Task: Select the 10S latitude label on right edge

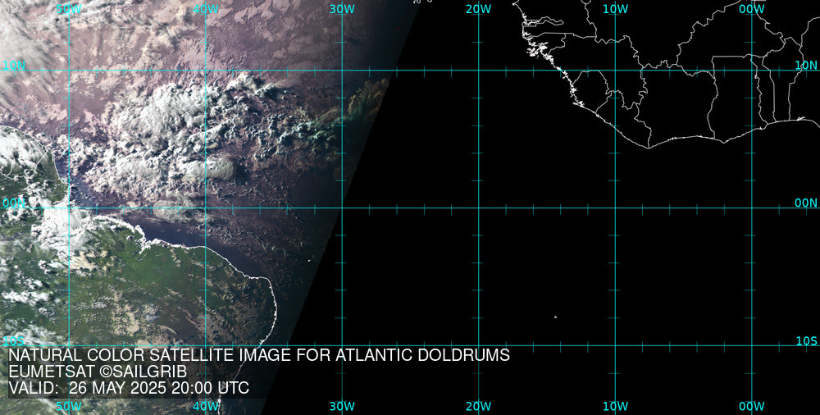Action: coord(806,341)
